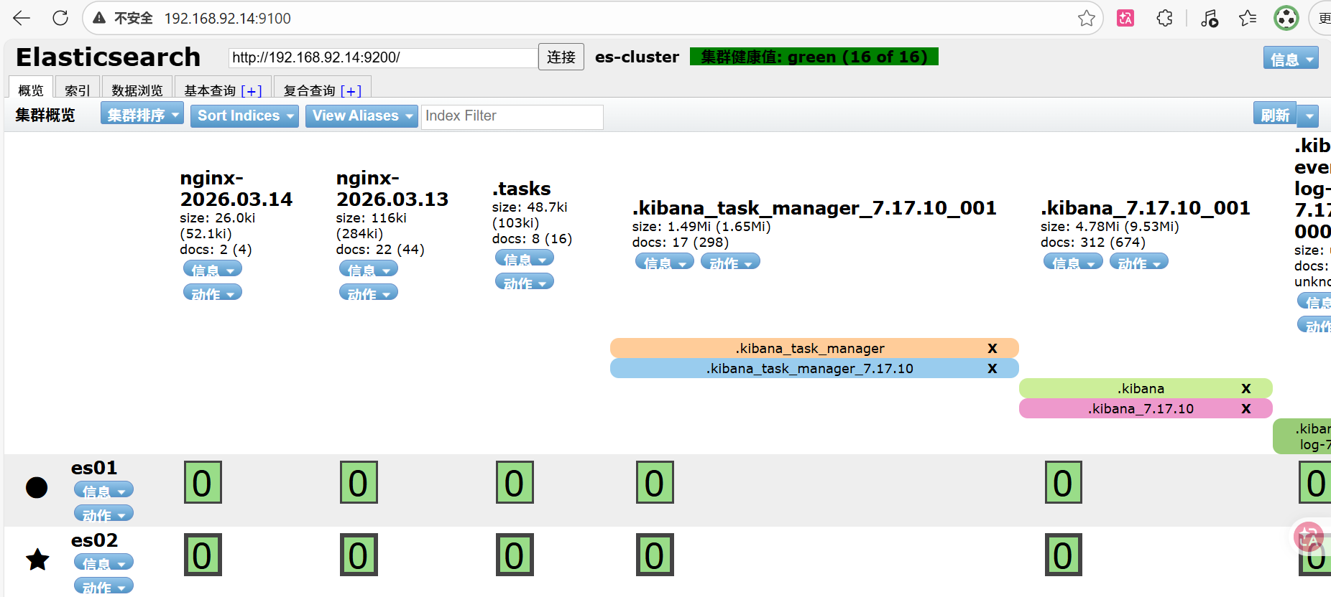The height and width of the screenshot is (597, 1331).
Task: Switch to the 数据浏览 tab
Action: 137,88
